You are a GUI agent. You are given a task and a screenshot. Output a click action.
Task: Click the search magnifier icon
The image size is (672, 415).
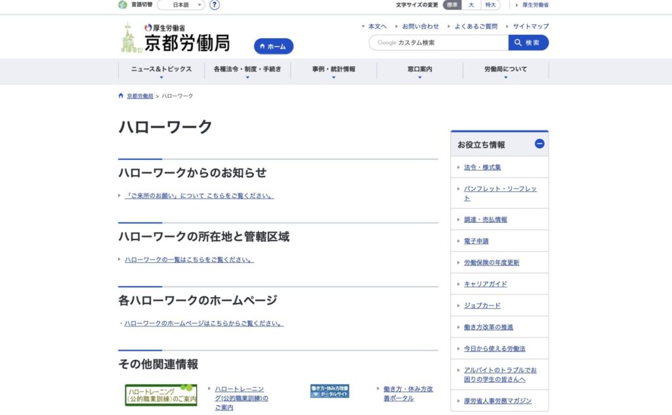(520, 43)
